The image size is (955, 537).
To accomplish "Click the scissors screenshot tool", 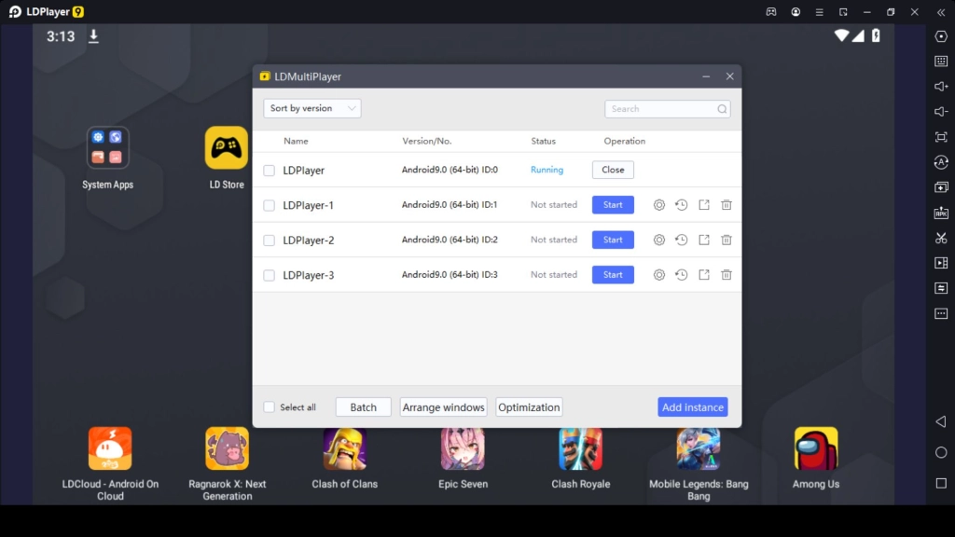I will pos(941,238).
